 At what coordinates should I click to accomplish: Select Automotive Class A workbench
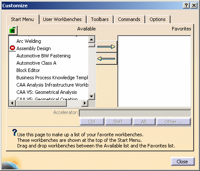[36, 63]
